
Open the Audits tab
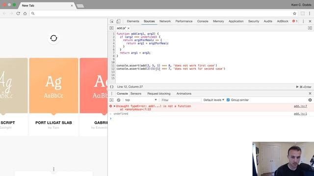268,22
